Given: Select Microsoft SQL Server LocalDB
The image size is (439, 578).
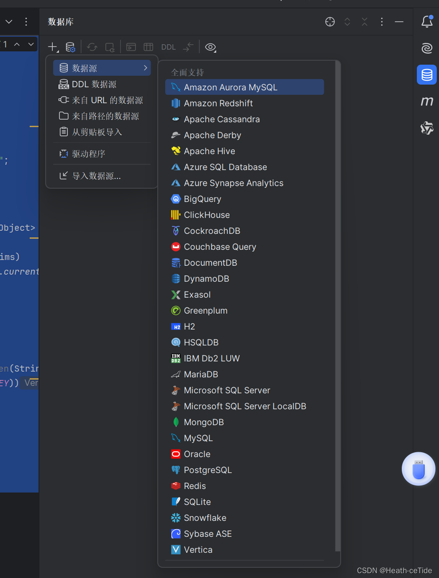Looking at the screenshot, I should point(245,406).
